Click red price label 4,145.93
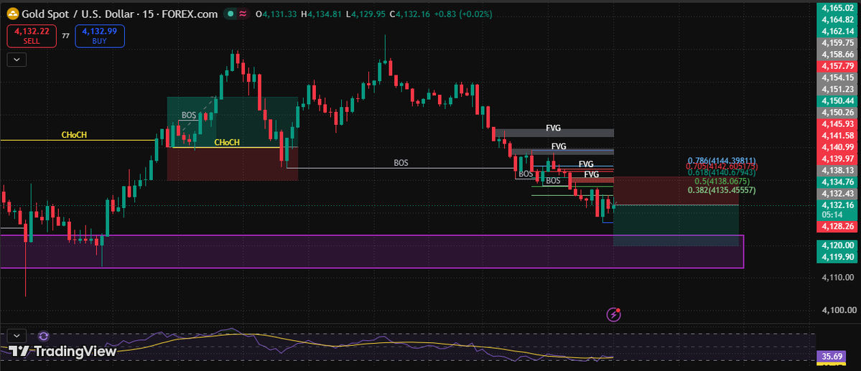861x371 pixels. (837, 124)
